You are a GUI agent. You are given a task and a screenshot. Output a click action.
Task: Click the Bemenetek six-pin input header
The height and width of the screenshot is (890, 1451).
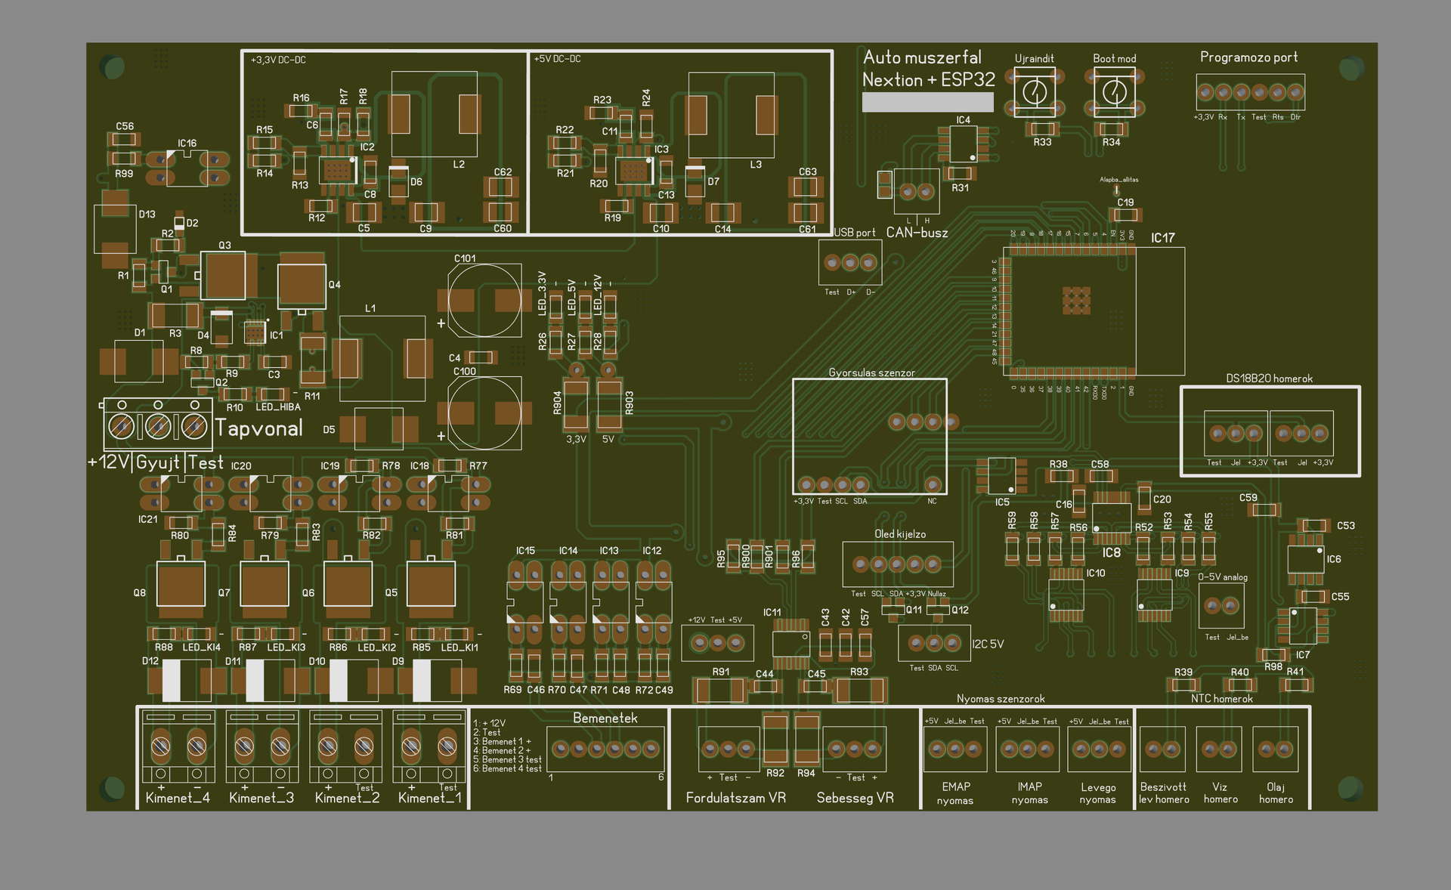tap(605, 749)
